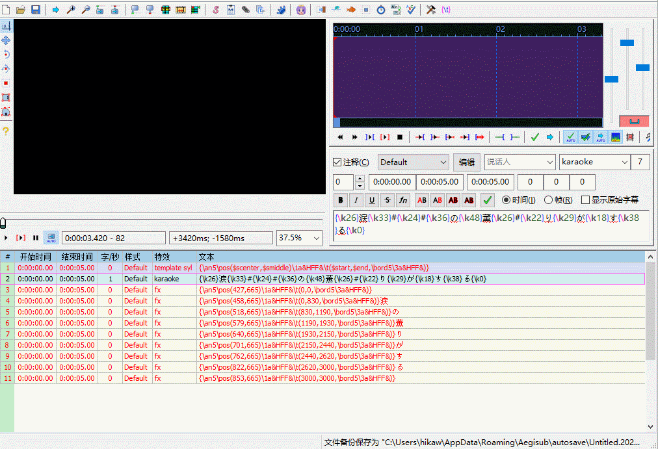658x449 pixels.
Task: Open the 37.5% video zoom dropdown
Action: click(x=299, y=238)
